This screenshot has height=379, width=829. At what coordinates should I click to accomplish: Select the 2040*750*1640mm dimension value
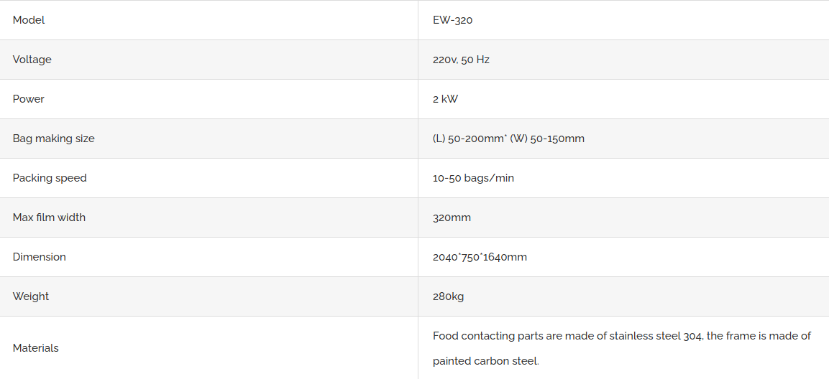(480, 257)
